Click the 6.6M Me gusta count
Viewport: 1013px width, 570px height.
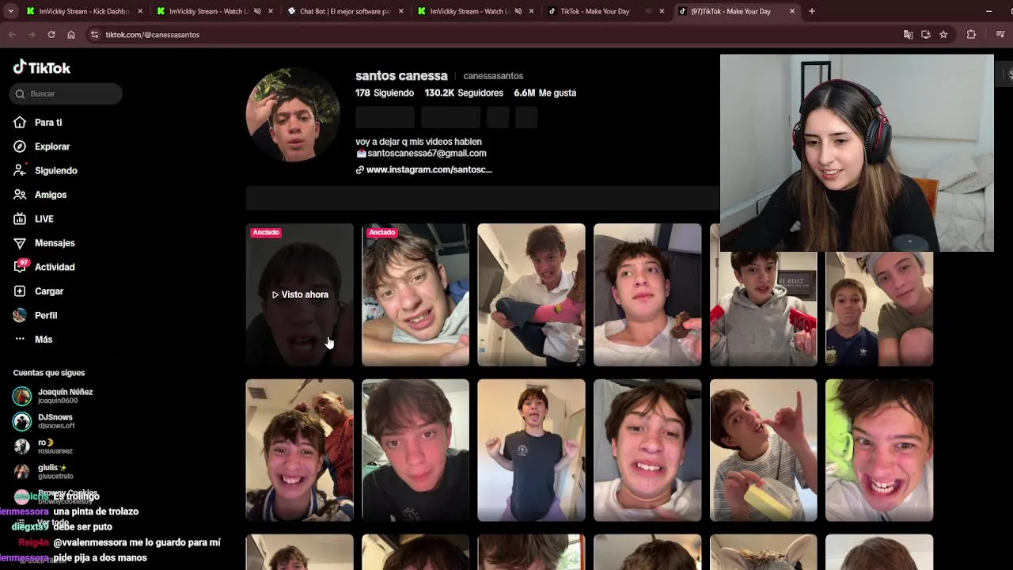pos(544,93)
